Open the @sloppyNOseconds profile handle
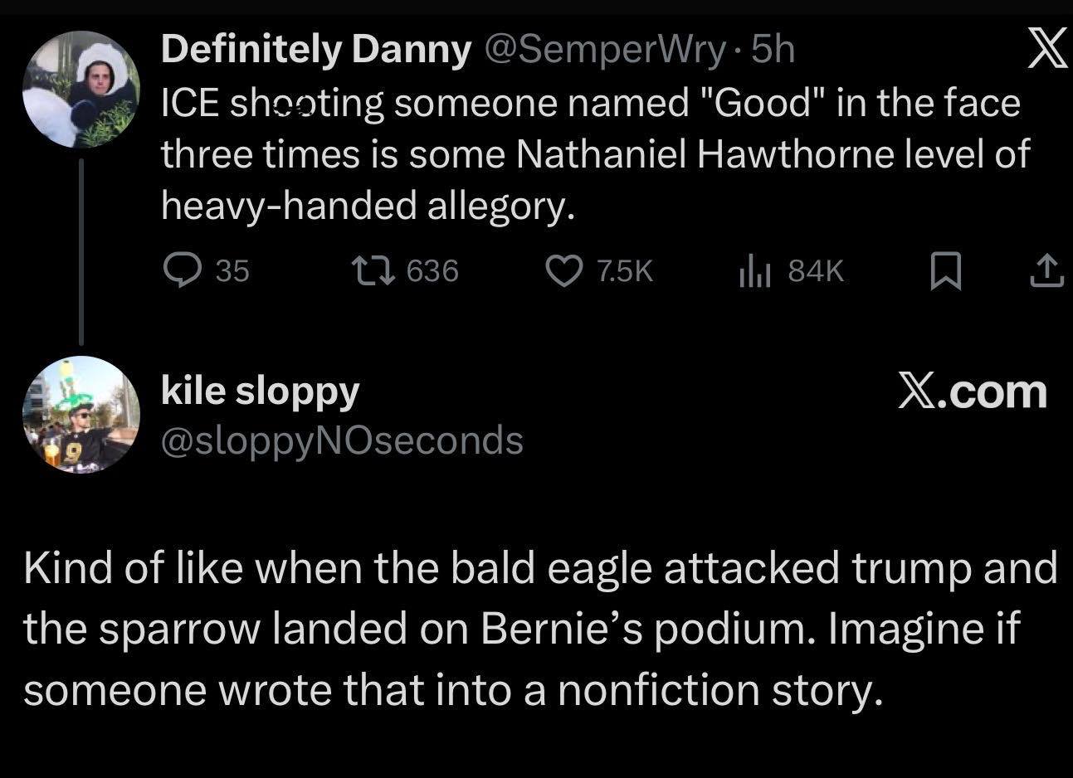This screenshot has height=778, width=1073. tap(342, 440)
